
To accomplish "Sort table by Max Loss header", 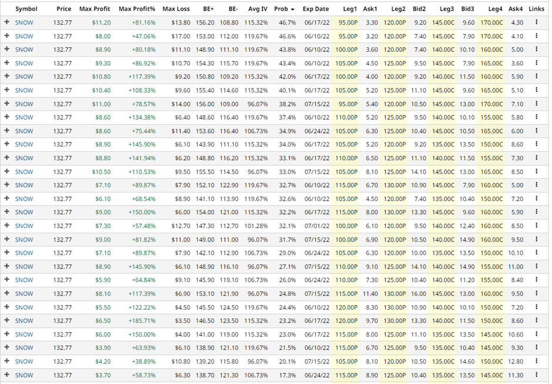I will [176, 9].
